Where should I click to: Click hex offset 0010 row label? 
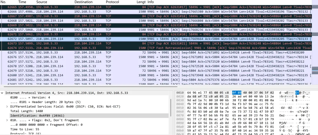[x=180, y=93]
